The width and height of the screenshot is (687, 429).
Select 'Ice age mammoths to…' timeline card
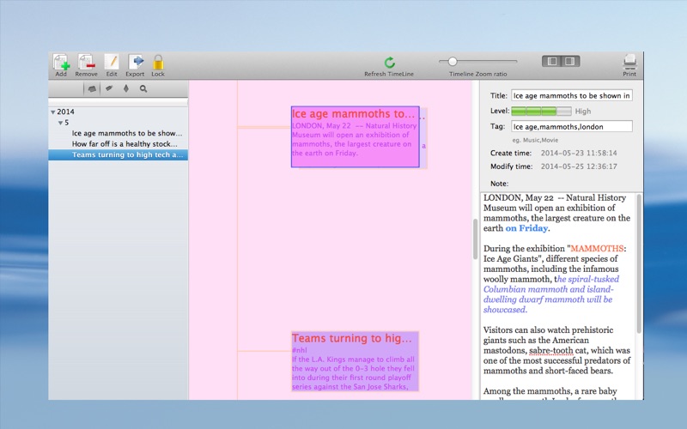(x=356, y=136)
